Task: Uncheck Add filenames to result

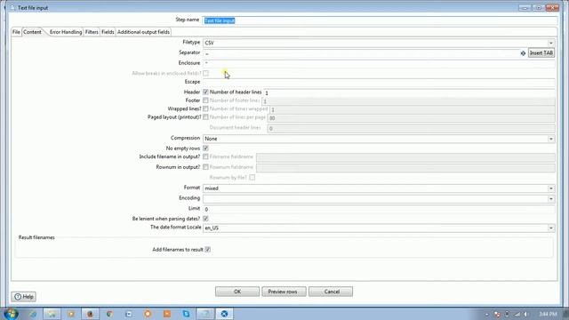Action: tap(207, 250)
